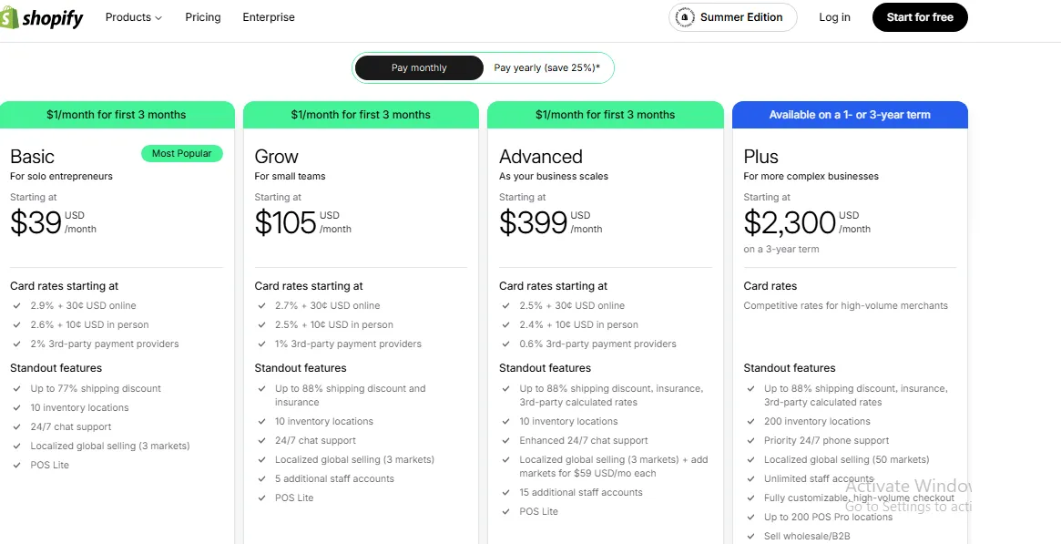Click the Grow plan heading
Screen dimensions: 1061x544
point(276,157)
